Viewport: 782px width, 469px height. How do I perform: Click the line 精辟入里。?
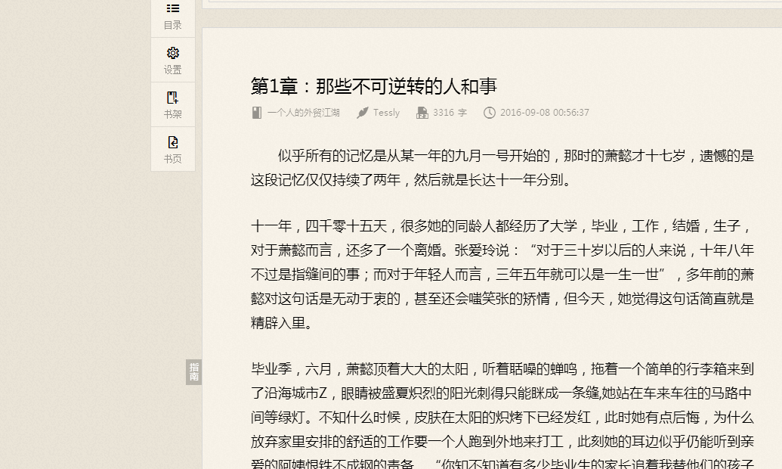(282, 323)
